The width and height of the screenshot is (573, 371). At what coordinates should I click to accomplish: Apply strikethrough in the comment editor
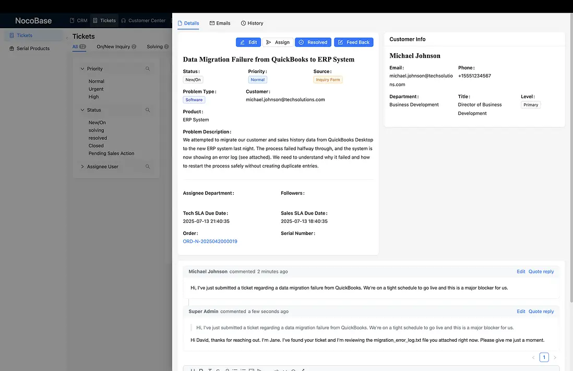click(218, 370)
